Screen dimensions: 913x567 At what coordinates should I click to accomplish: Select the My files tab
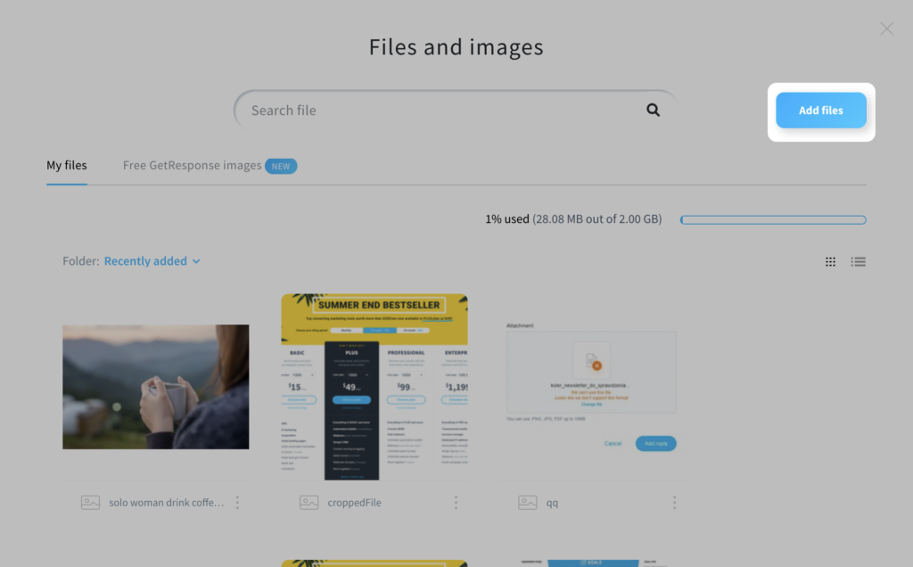click(66, 165)
